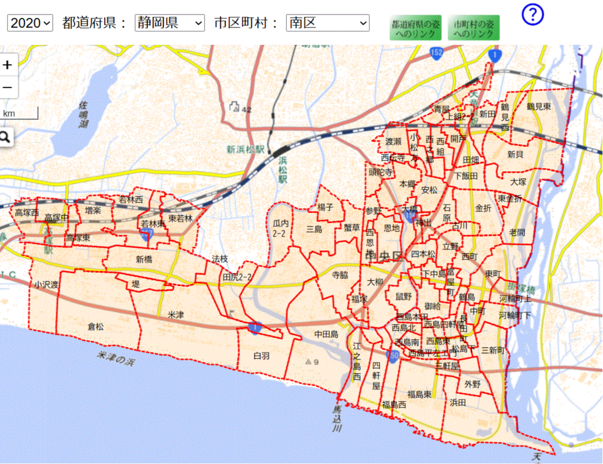Open the 南区 municipality dropdown
603x464 pixels.
click(x=328, y=23)
